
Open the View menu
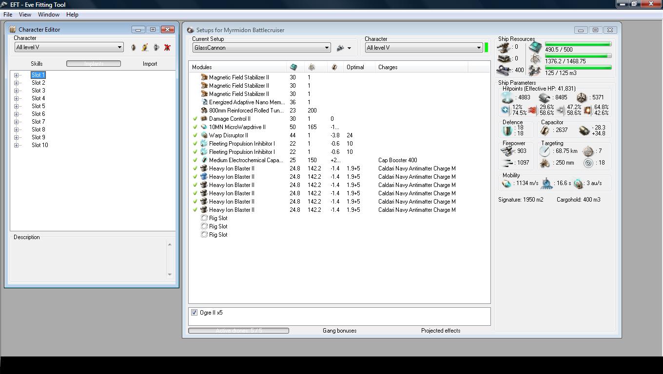(x=25, y=15)
